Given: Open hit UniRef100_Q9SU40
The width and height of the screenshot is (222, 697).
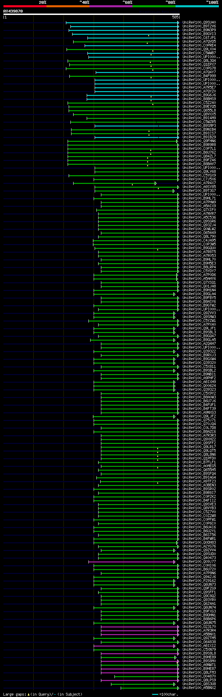Looking at the screenshot, I should click(x=199, y=22).
